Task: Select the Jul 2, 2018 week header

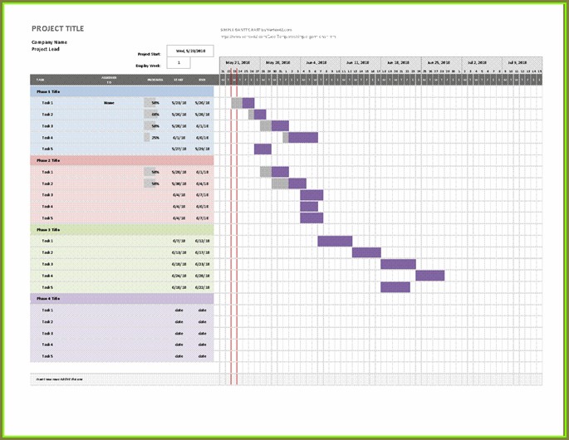Action: coord(482,62)
